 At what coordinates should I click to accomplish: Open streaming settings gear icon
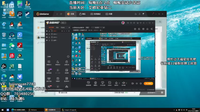click(141, 83)
